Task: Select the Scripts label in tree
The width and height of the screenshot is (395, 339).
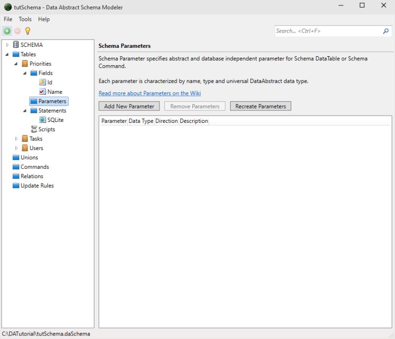Action: click(x=46, y=129)
